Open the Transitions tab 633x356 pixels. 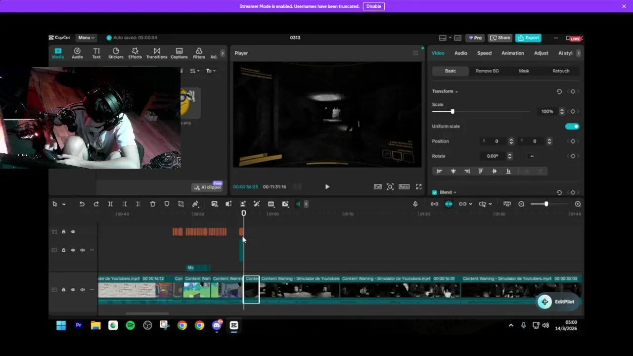point(157,53)
